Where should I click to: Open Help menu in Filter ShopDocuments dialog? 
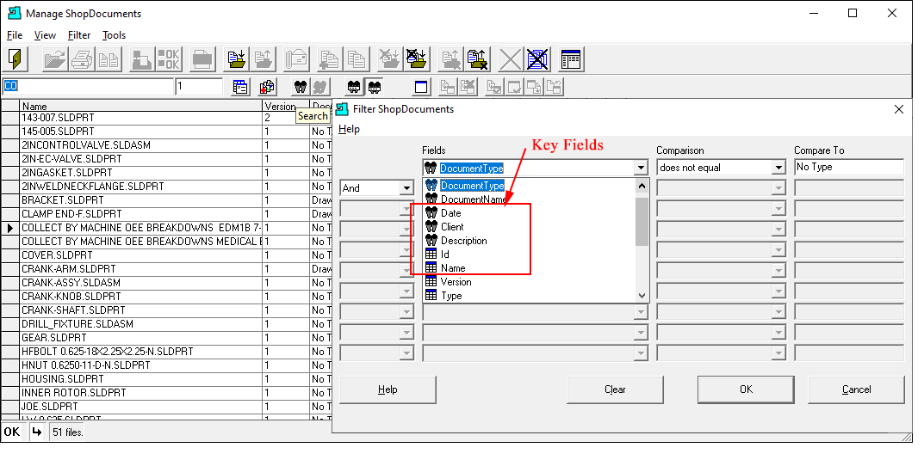[349, 129]
